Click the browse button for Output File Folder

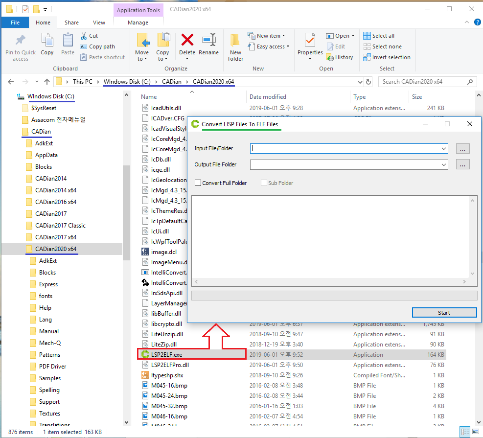pos(462,164)
